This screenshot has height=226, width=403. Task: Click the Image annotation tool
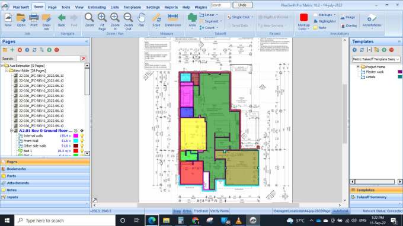348,17
